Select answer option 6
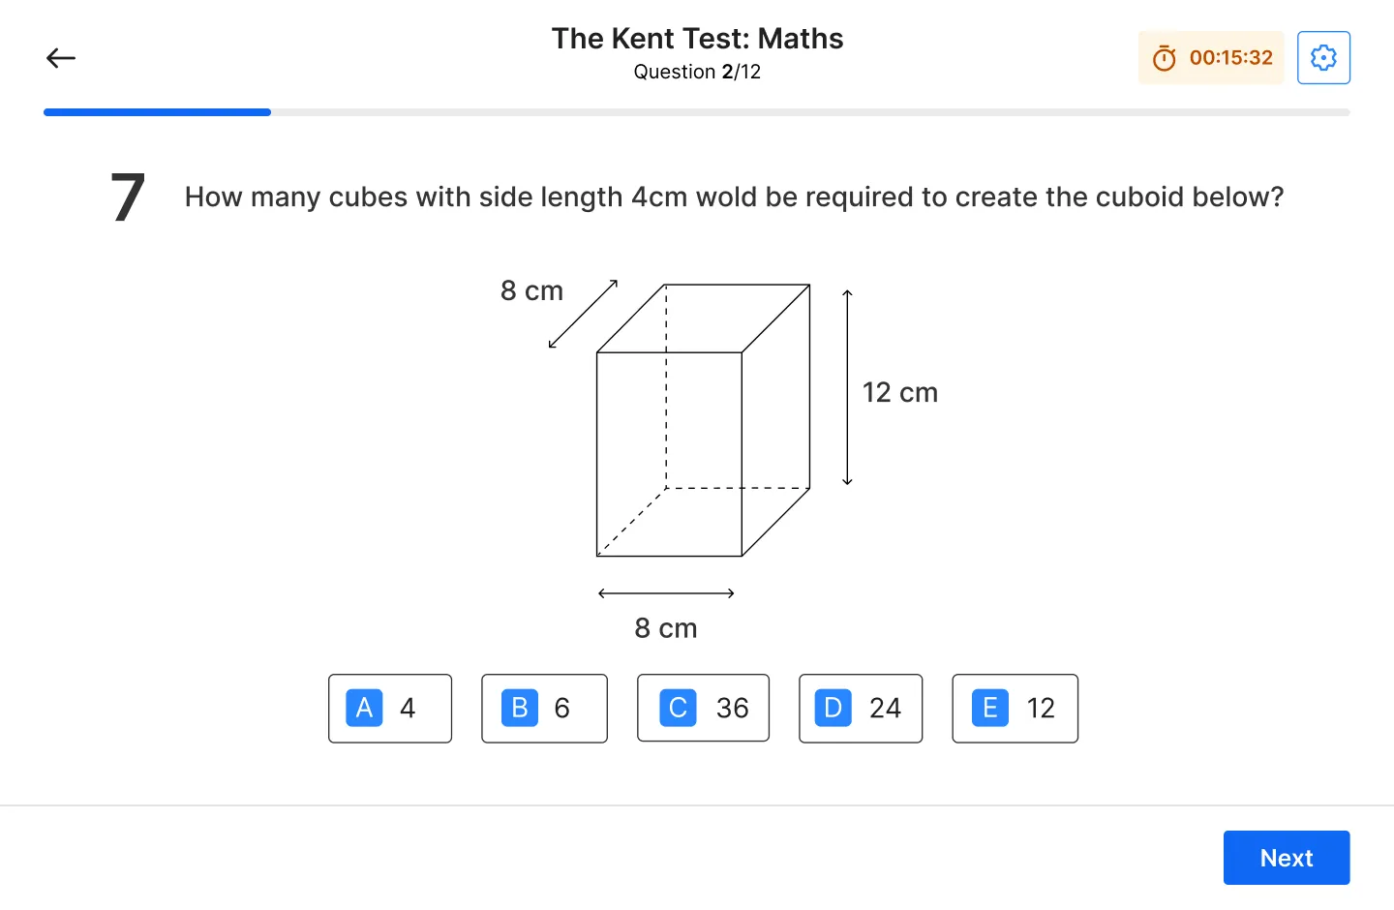Image resolution: width=1394 pixels, height=910 pixels. [x=544, y=709]
